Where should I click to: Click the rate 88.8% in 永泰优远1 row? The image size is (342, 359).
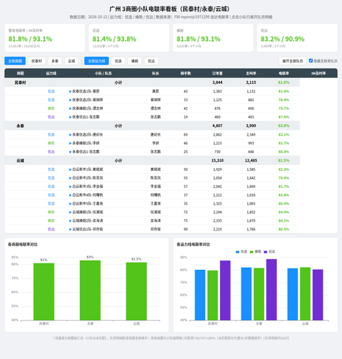pyautogui.click(x=284, y=151)
